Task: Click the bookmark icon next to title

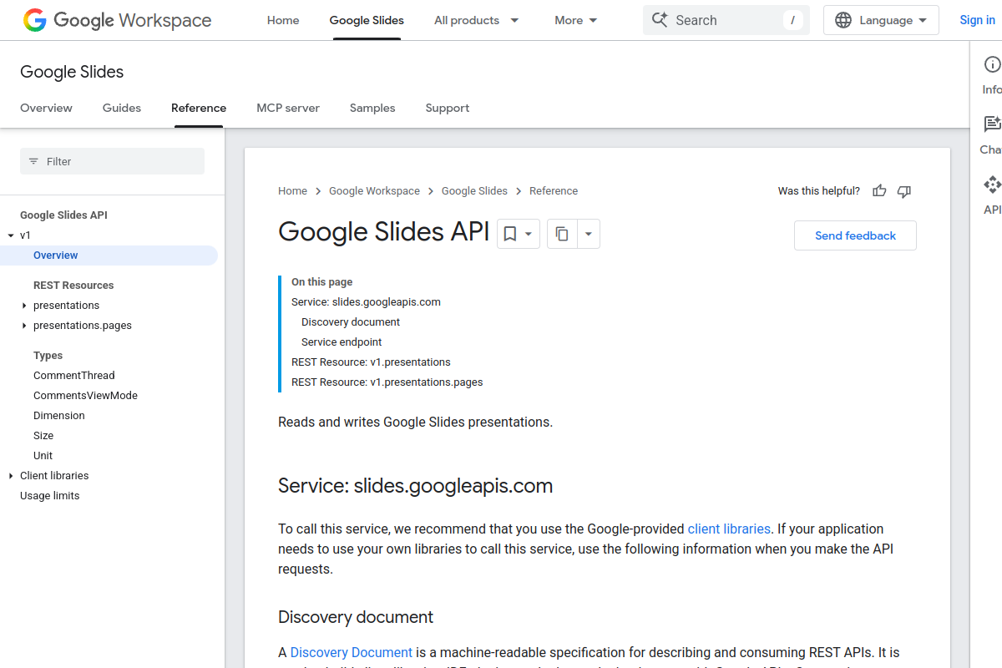Action: coord(510,235)
